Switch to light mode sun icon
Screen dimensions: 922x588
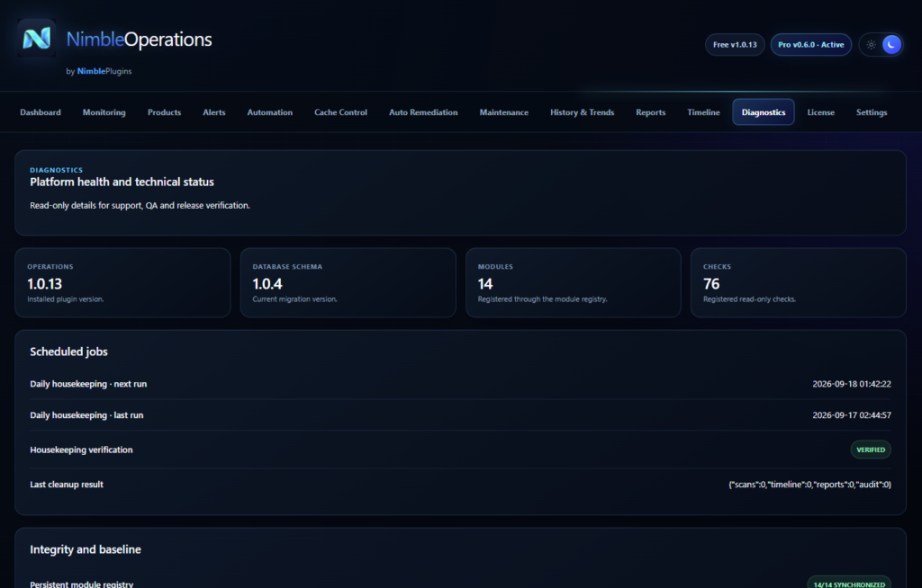tap(871, 45)
